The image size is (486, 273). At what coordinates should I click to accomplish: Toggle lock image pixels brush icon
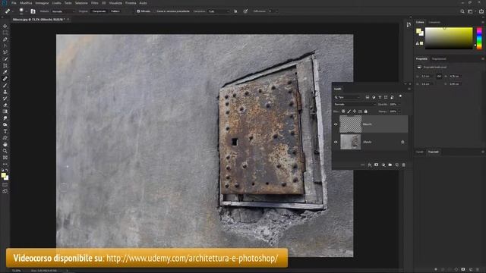click(349, 111)
